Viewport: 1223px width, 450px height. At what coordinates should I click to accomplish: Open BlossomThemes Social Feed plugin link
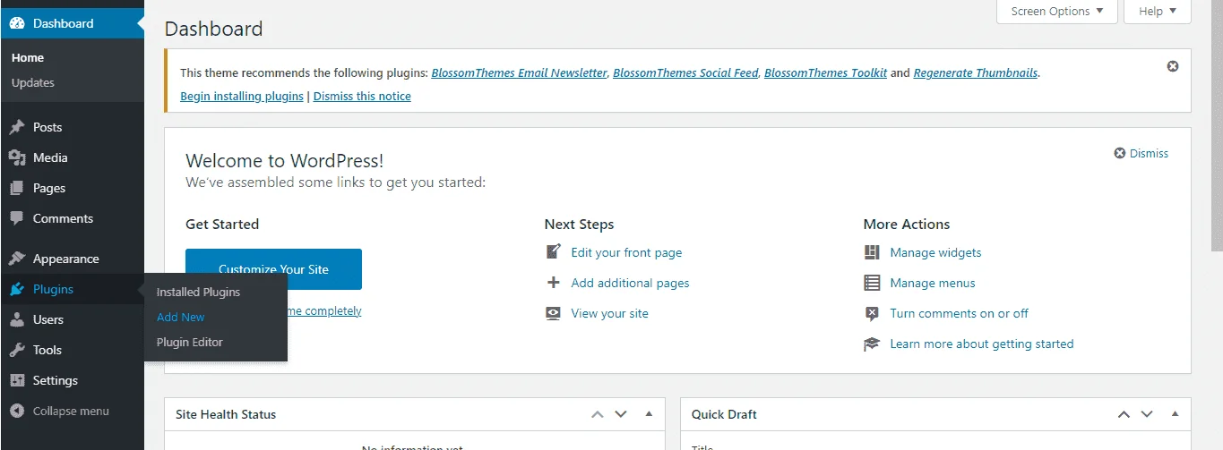[685, 73]
